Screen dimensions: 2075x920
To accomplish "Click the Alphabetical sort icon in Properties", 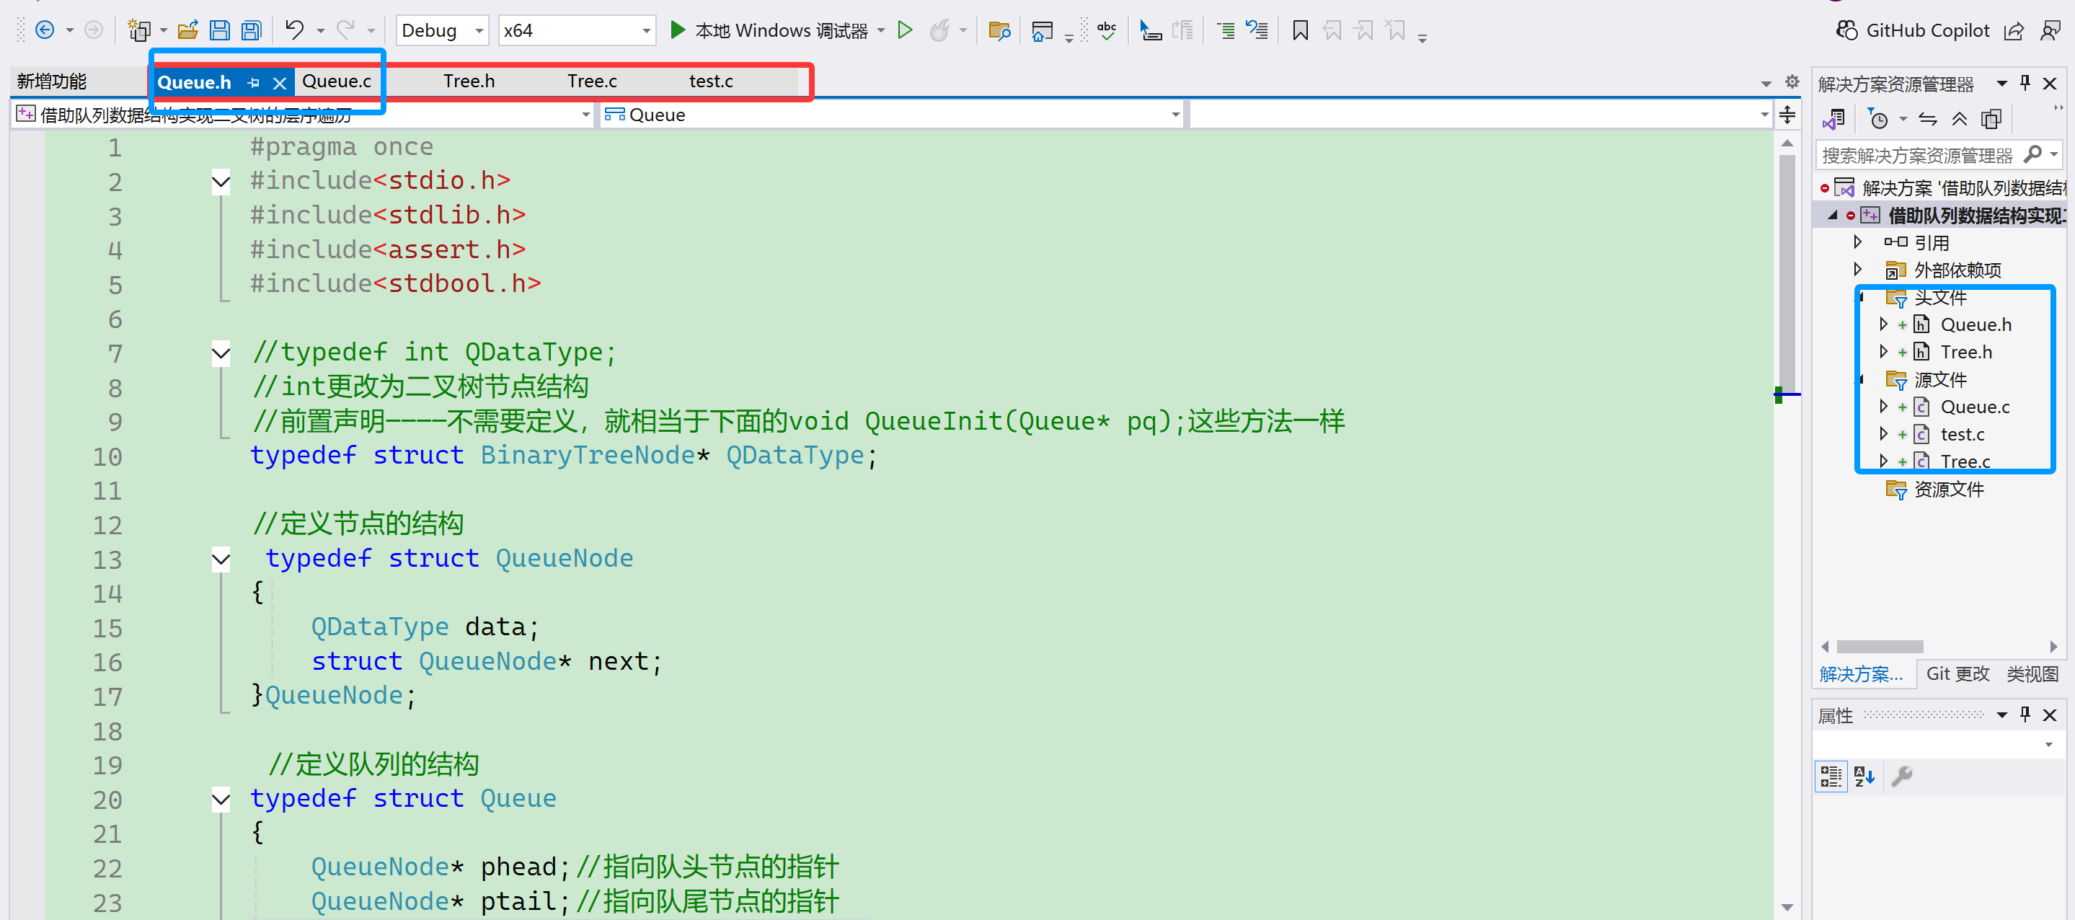I will tap(1863, 776).
